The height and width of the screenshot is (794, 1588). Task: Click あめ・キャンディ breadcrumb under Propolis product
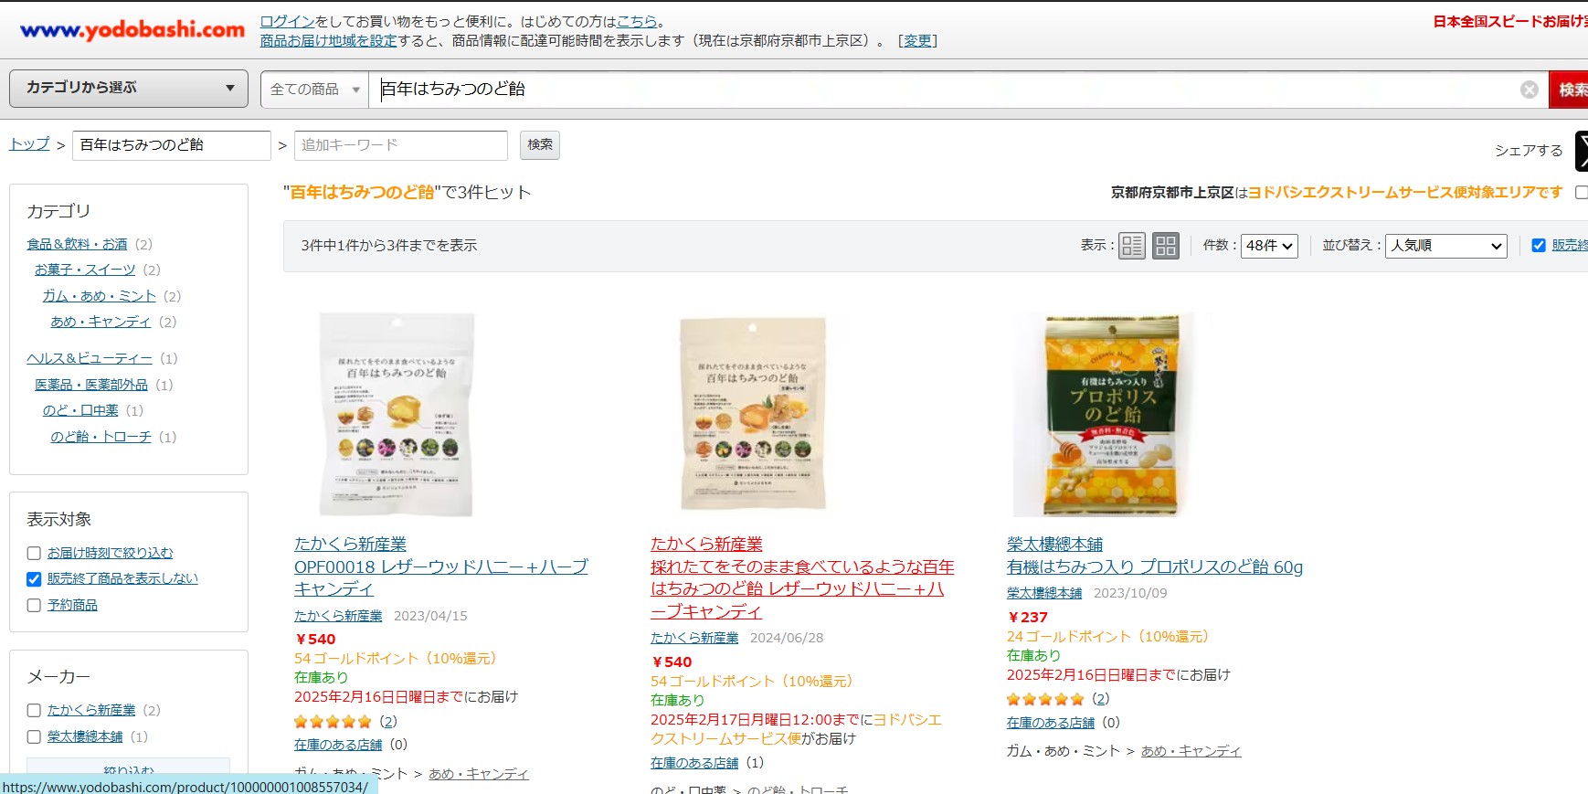[x=1191, y=751]
